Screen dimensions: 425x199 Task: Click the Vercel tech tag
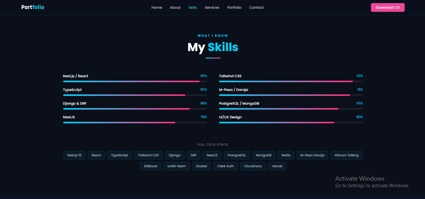277,166
